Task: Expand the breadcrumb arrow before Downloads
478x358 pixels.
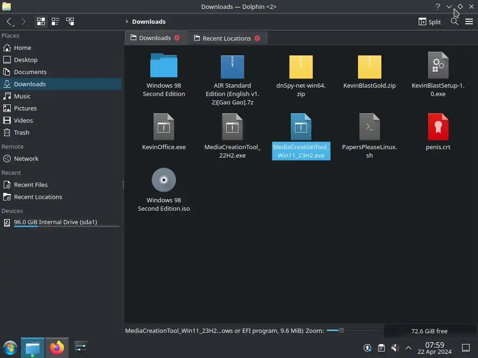Action: tap(127, 21)
